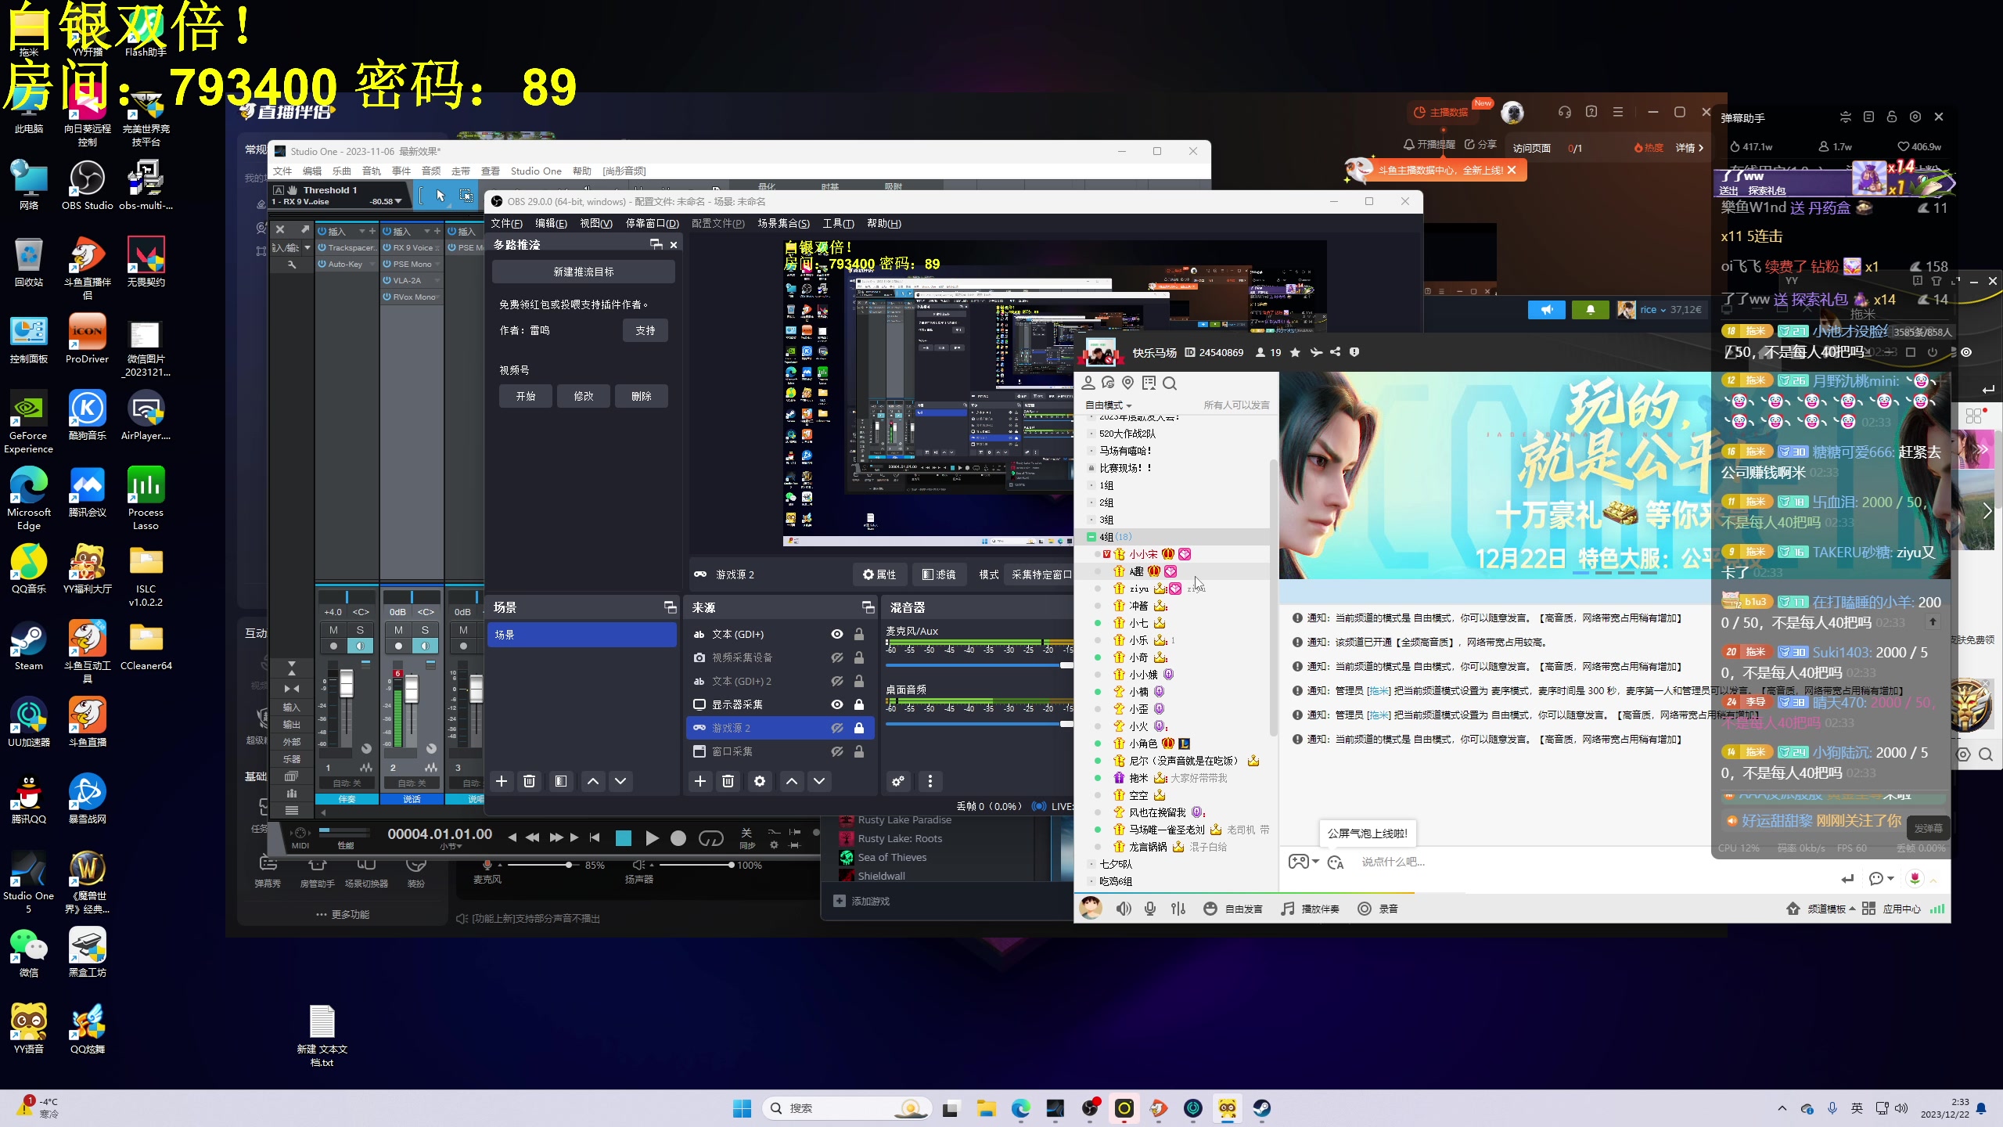
Task: Add a new source in OBS
Action: pyautogui.click(x=700, y=781)
